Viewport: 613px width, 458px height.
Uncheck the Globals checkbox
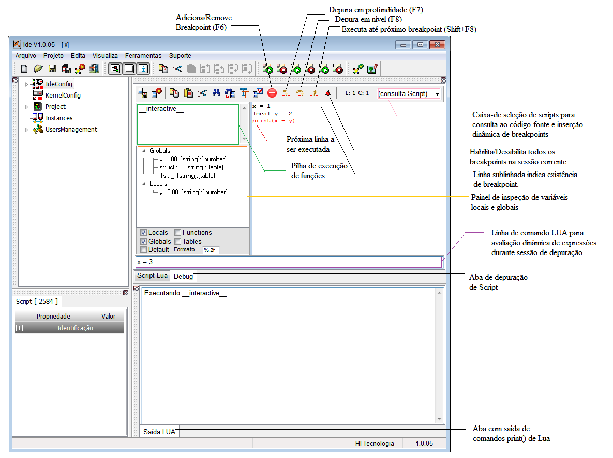(x=143, y=242)
